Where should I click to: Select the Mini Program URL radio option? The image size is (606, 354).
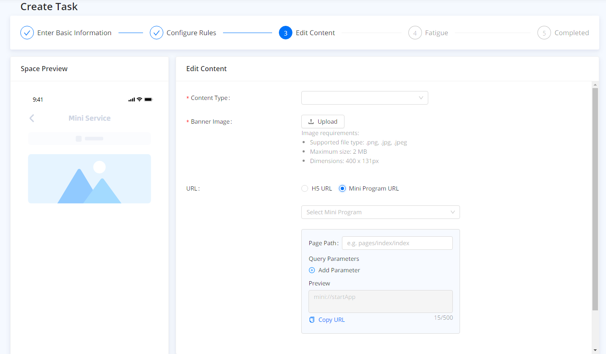342,188
